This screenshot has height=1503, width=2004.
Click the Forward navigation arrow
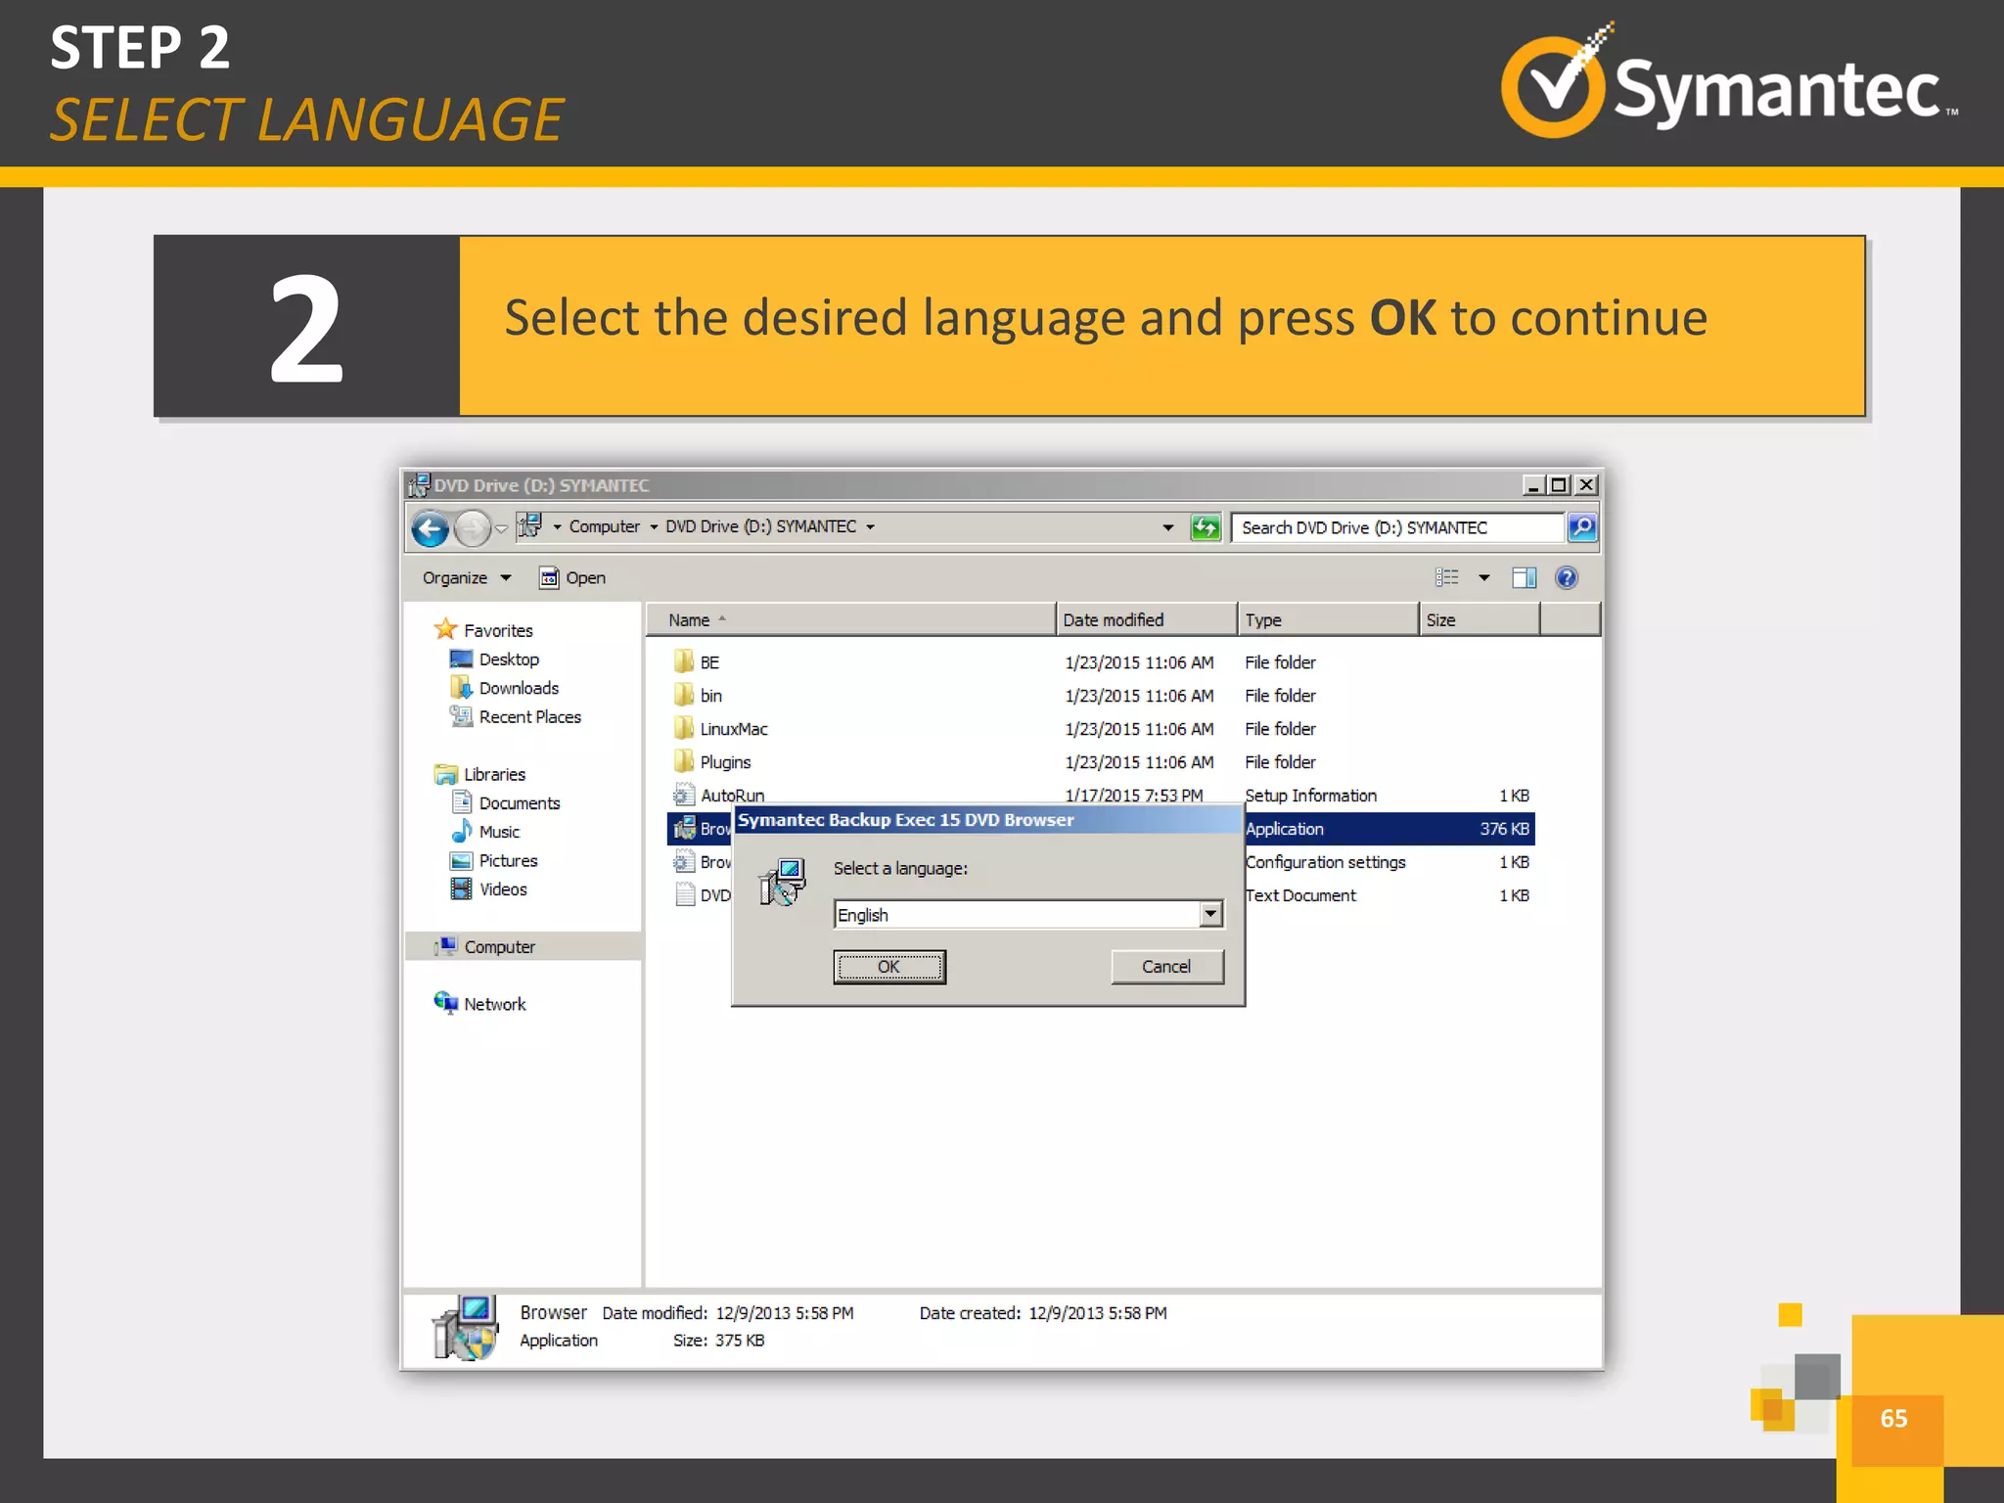(x=473, y=528)
